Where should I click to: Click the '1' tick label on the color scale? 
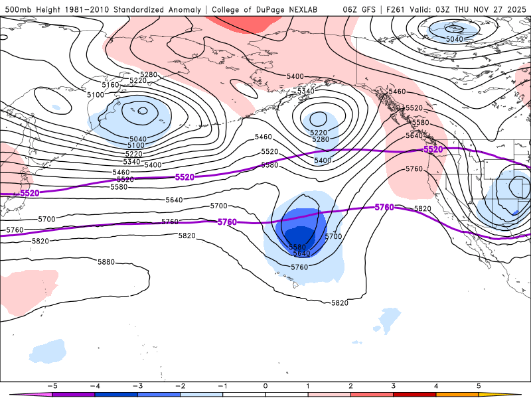coord(308,386)
